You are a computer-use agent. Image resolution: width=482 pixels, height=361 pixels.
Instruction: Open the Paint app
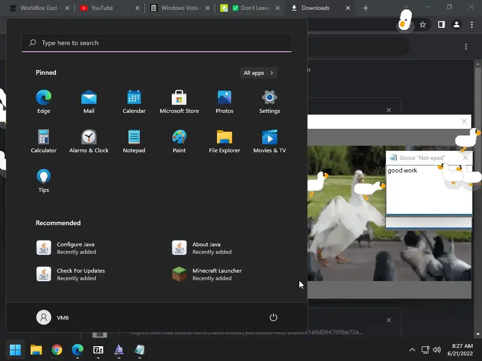pyautogui.click(x=179, y=141)
